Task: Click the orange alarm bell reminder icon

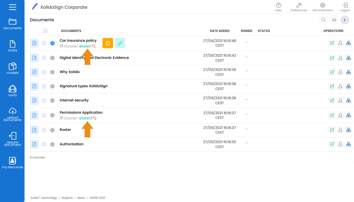Action: click(x=108, y=43)
